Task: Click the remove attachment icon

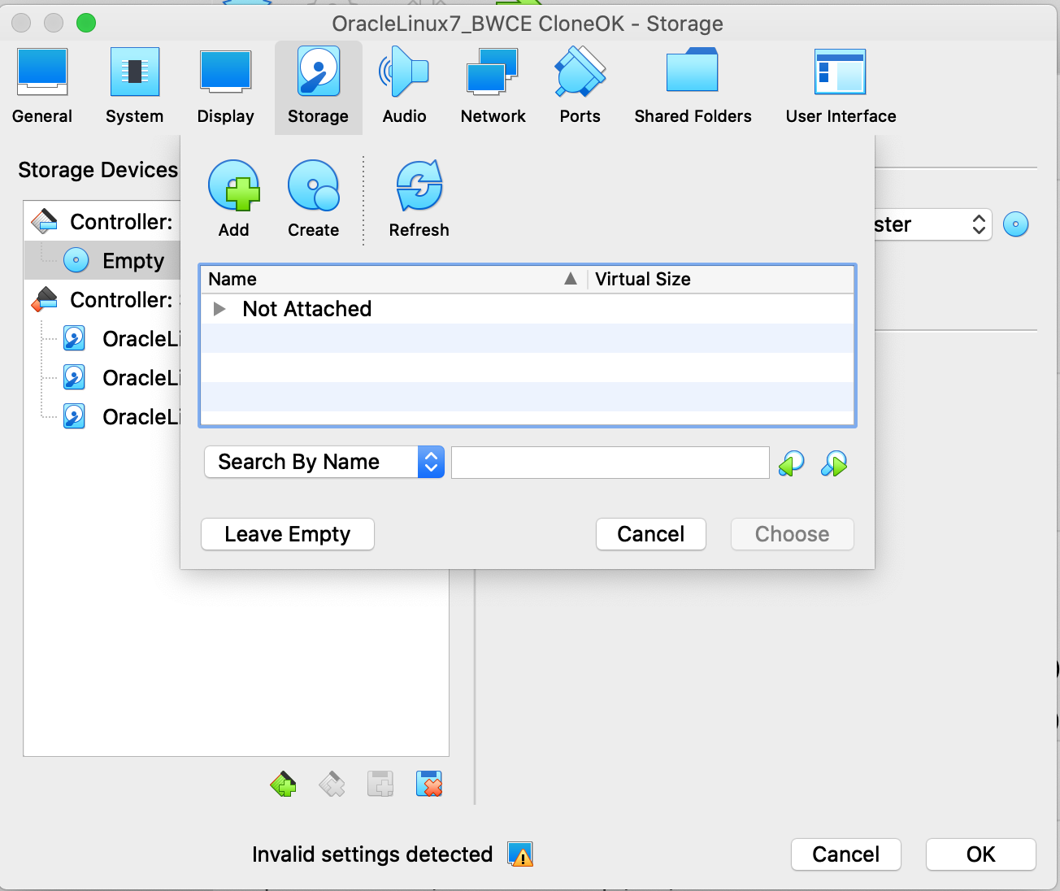Action: tap(429, 784)
